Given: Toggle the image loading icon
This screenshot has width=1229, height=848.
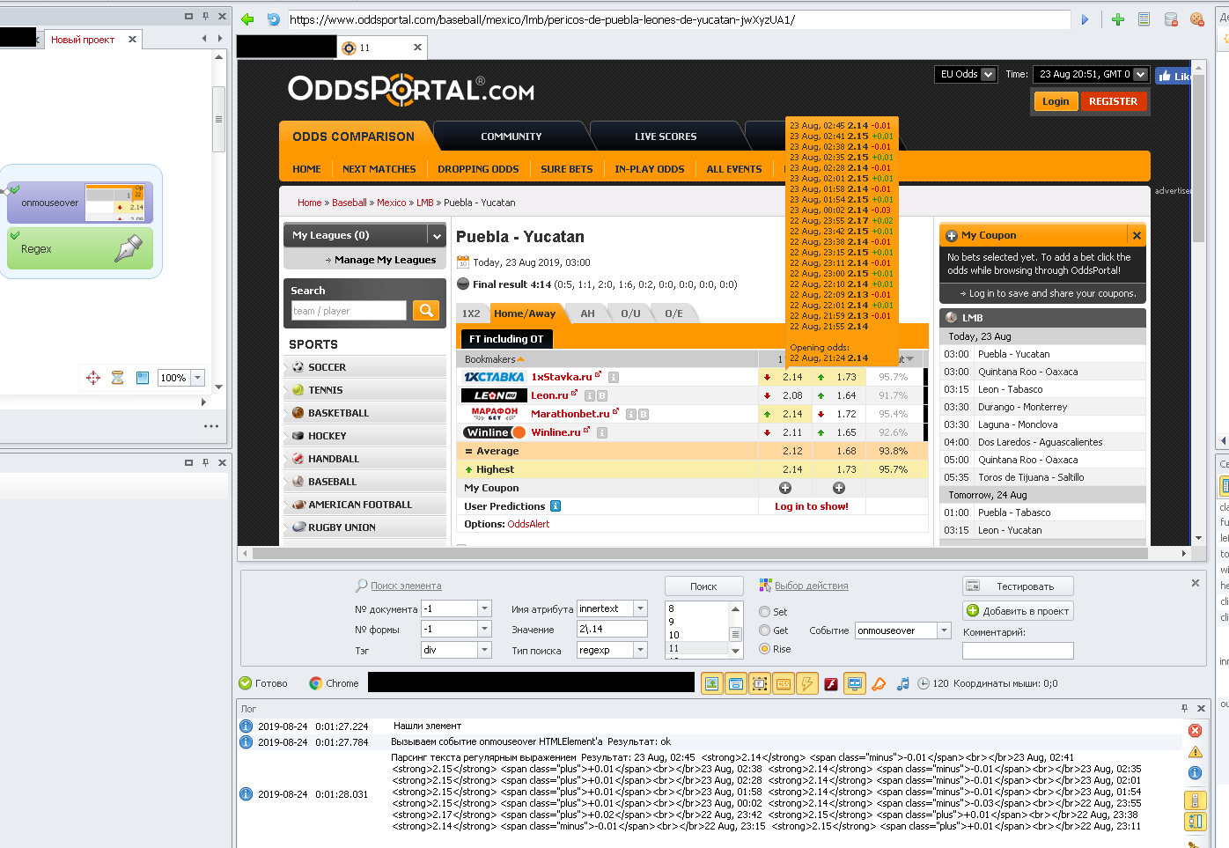Looking at the screenshot, I should point(711,683).
